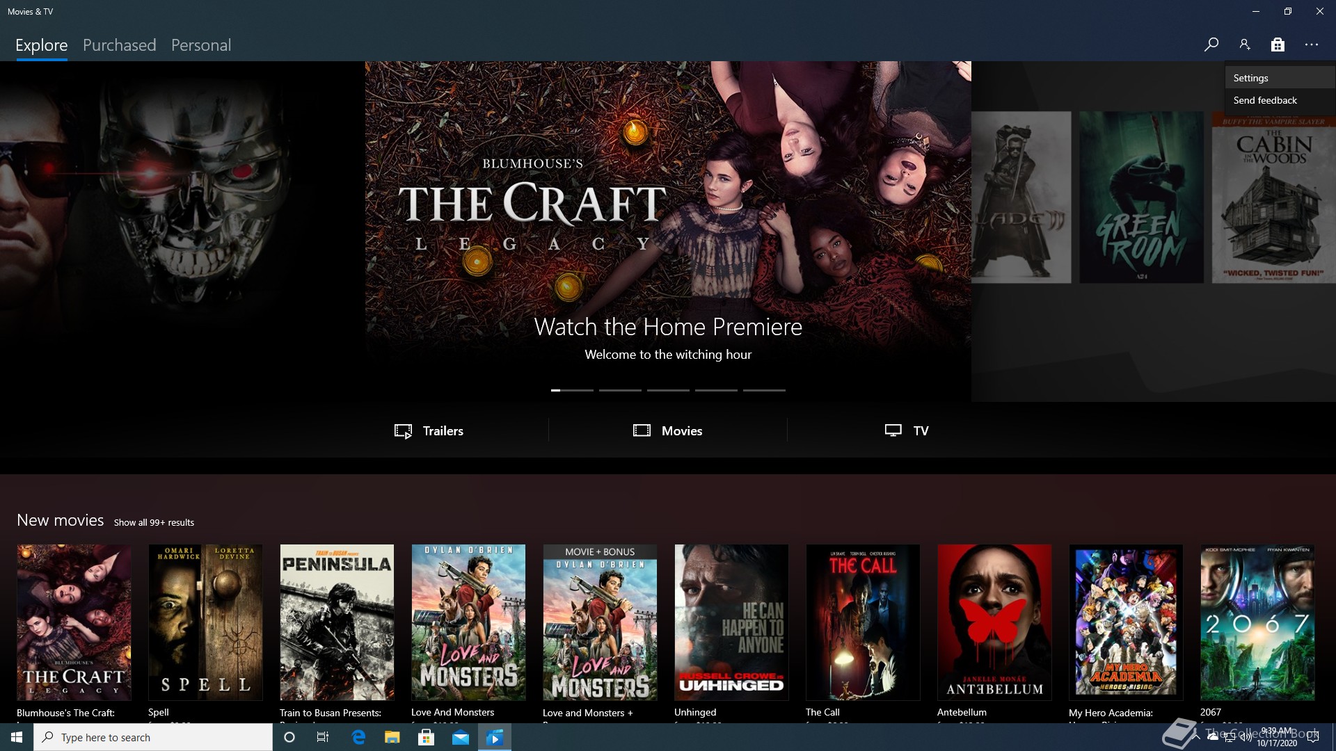Jump to the first carousel slide indicator

coord(572,390)
